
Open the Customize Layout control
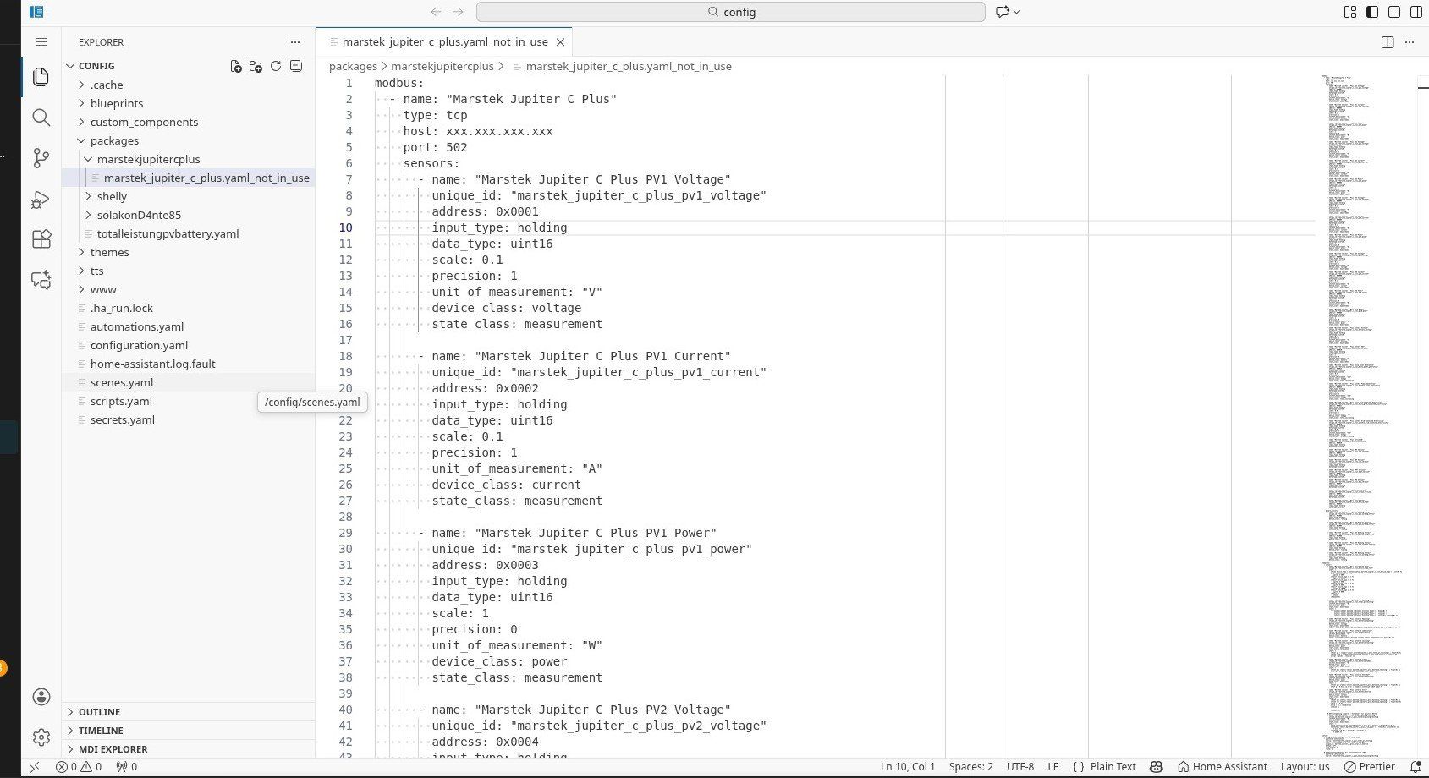click(1350, 12)
